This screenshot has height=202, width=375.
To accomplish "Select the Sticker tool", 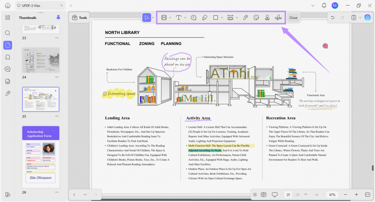I will (256, 18).
